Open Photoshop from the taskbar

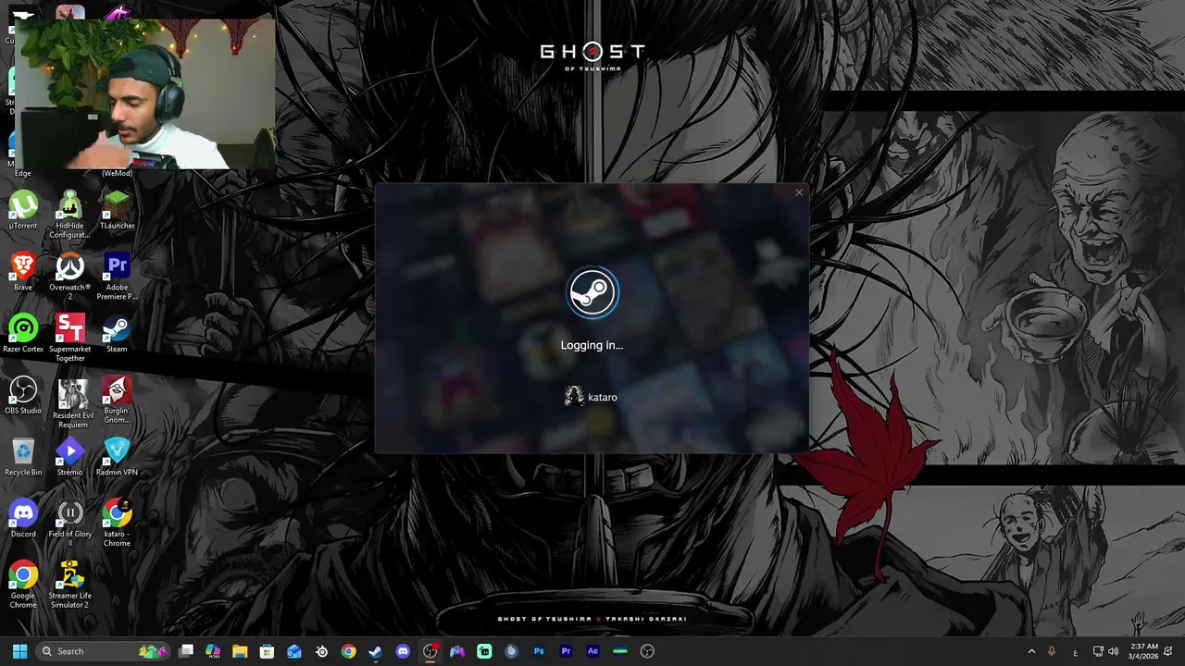(x=539, y=651)
